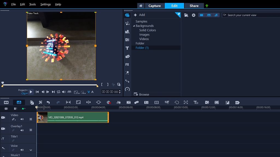
Task: Open the Track Manager
Action: pos(156,102)
